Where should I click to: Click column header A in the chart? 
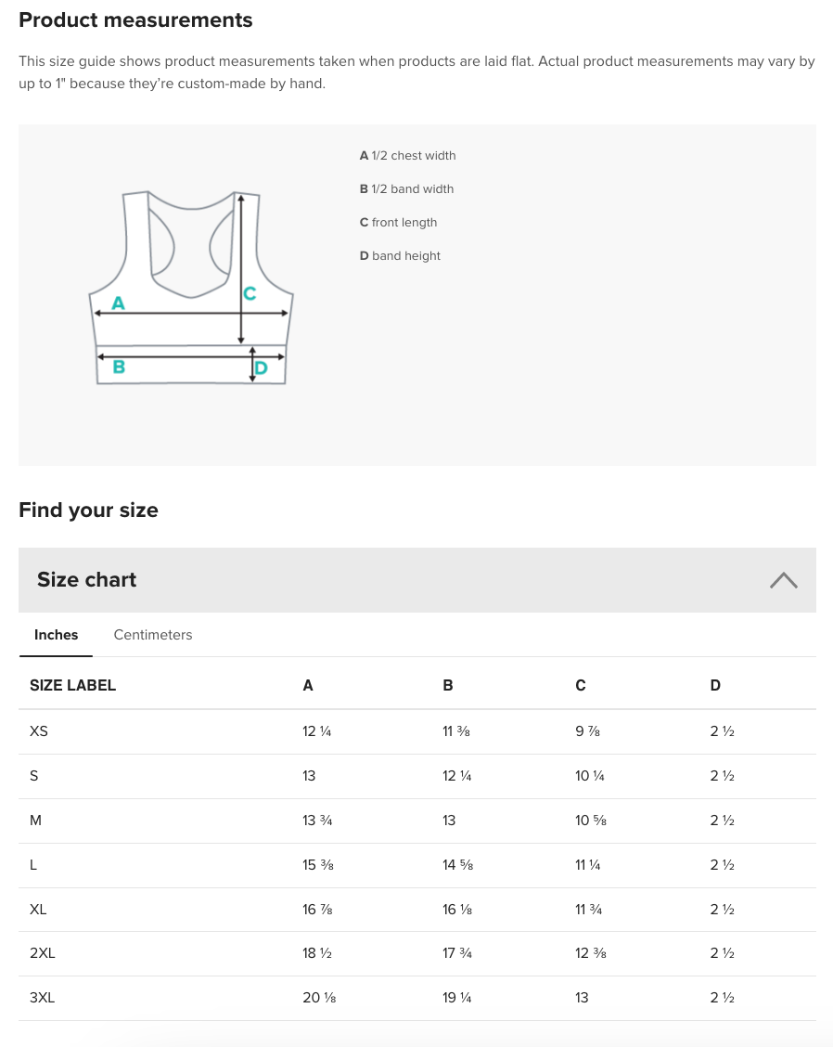point(308,685)
